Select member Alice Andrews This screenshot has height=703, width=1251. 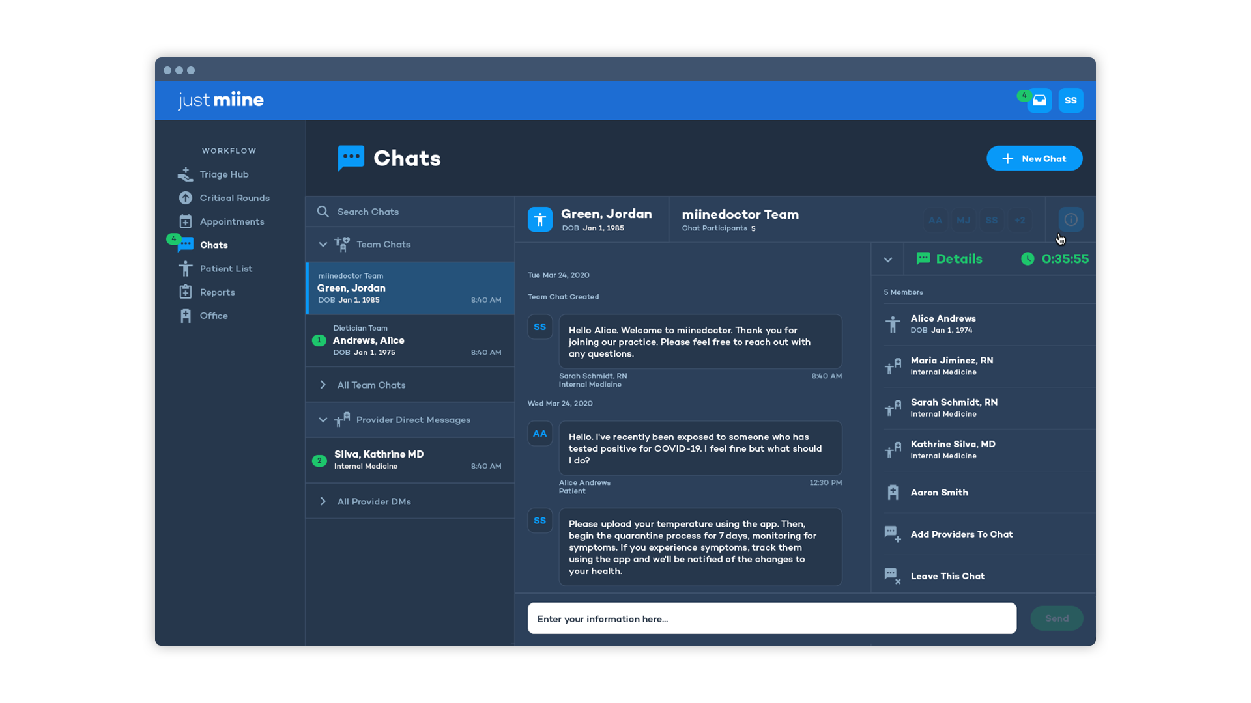pos(988,324)
